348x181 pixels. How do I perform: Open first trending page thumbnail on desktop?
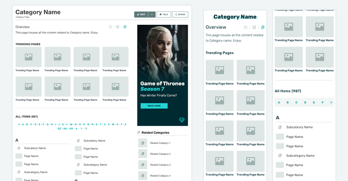click(28, 57)
